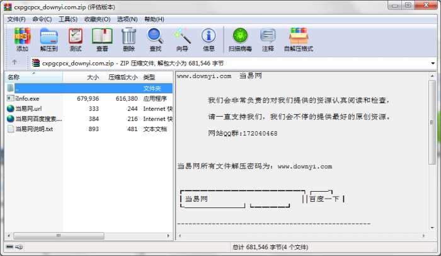This screenshot has height=256, width=441.
Task: Click the key icon in status bar
Action: point(19,247)
